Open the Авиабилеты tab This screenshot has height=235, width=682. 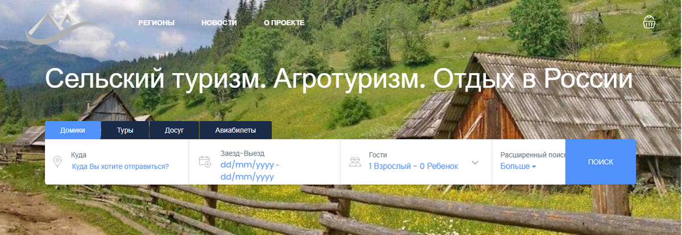[x=235, y=130]
